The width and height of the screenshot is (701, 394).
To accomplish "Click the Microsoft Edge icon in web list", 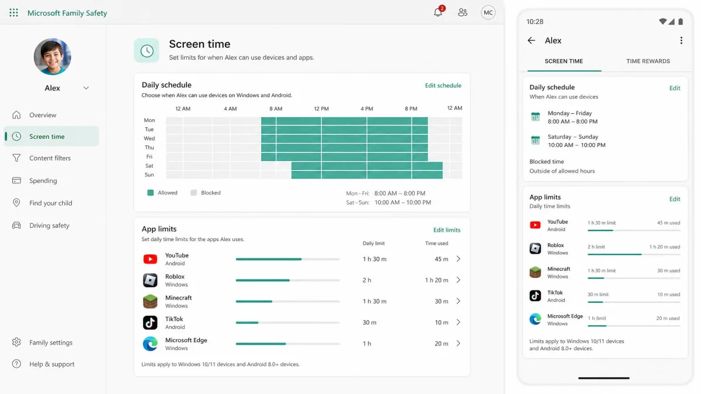I will pyautogui.click(x=150, y=344).
